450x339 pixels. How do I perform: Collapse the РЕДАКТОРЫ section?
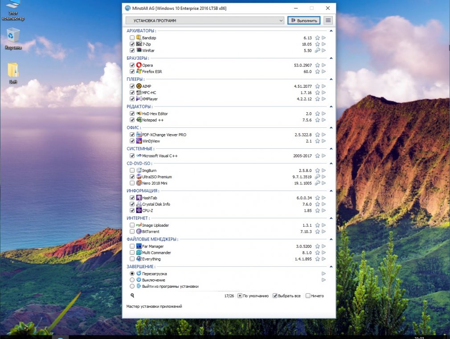tap(331, 107)
